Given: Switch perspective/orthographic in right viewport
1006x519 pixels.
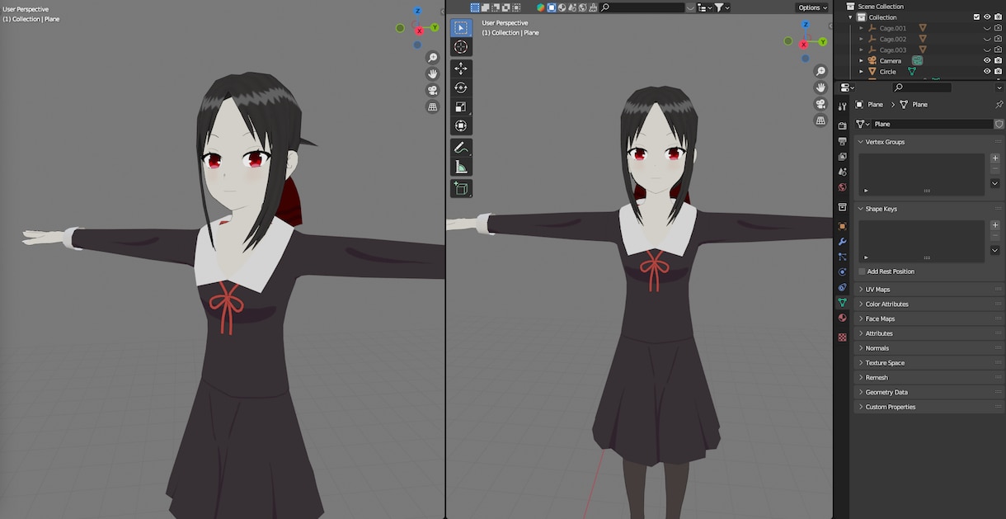Looking at the screenshot, I should pyautogui.click(x=820, y=120).
